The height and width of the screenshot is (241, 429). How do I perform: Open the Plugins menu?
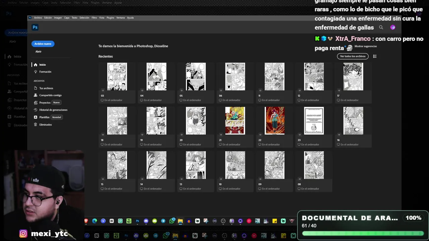110,18
